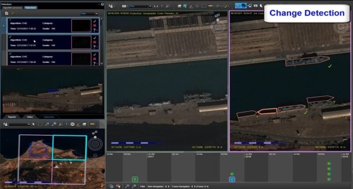
Task: Accept the first detection with green checkmark
Action: [94, 21]
